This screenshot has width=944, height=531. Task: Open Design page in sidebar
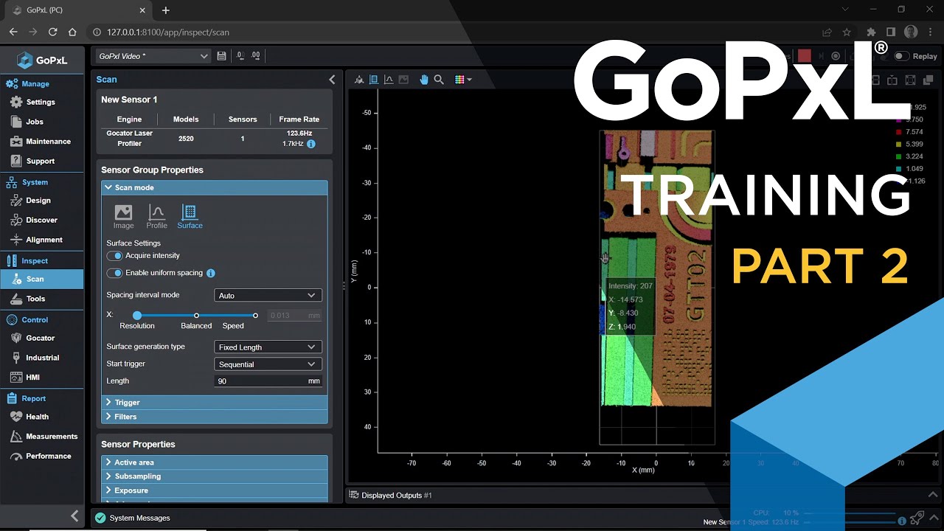42,201
